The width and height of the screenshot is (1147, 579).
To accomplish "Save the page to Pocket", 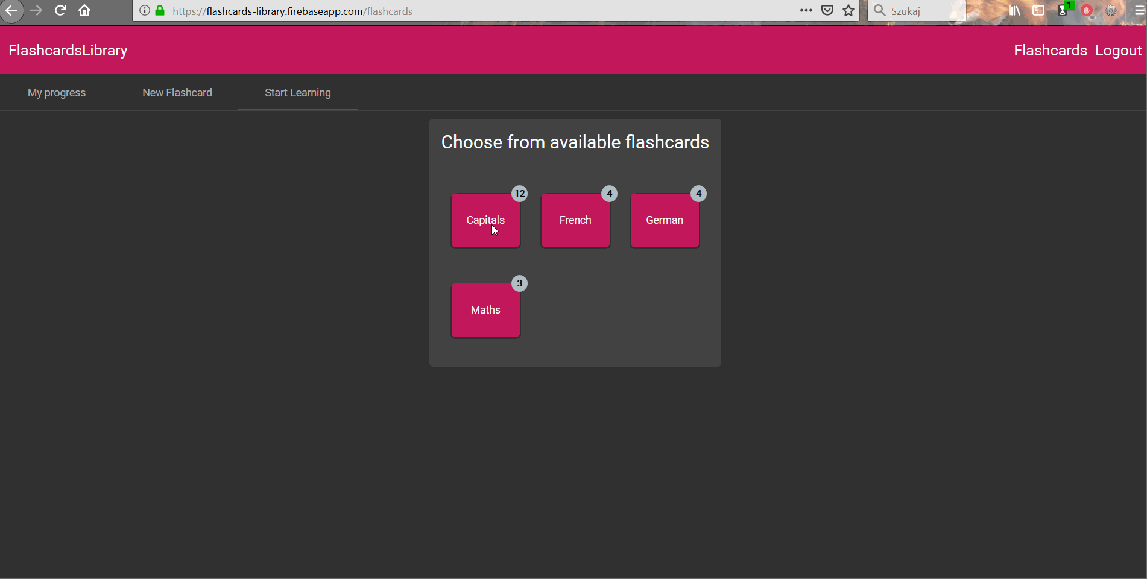I will [827, 11].
